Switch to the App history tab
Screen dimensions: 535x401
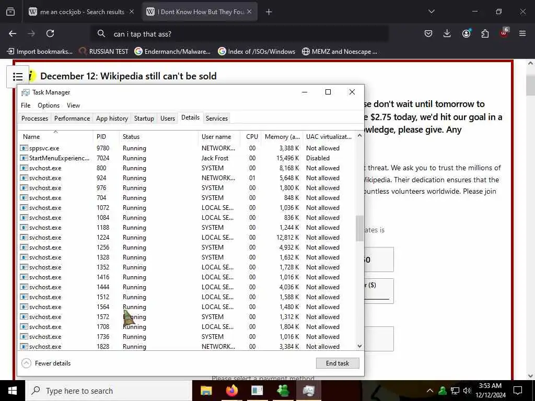click(x=112, y=119)
